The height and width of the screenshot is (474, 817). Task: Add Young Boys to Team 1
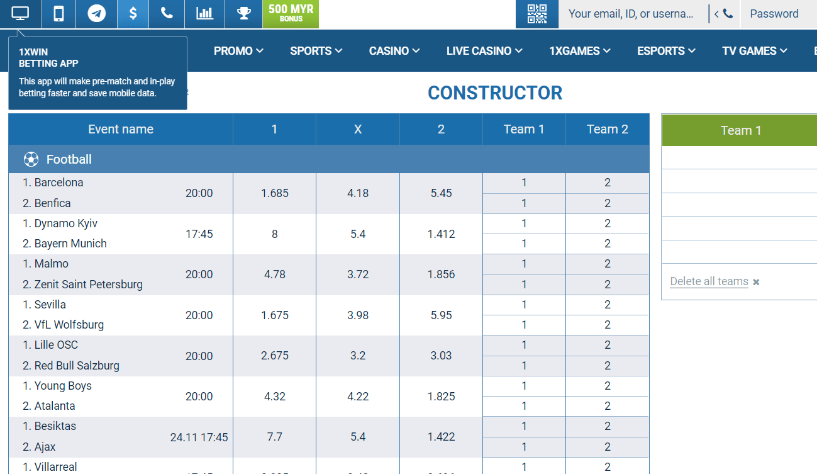click(524, 386)
